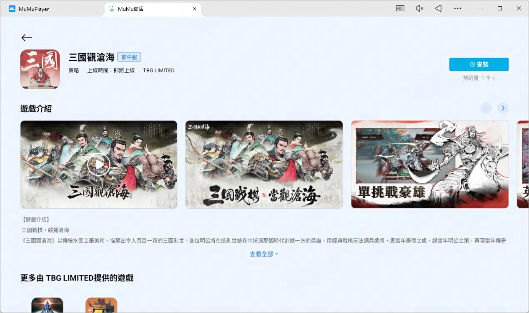Click the 遊戲介紹 heading
The height and width of the screenshot is (313, 529).
[x=36, y=109]
